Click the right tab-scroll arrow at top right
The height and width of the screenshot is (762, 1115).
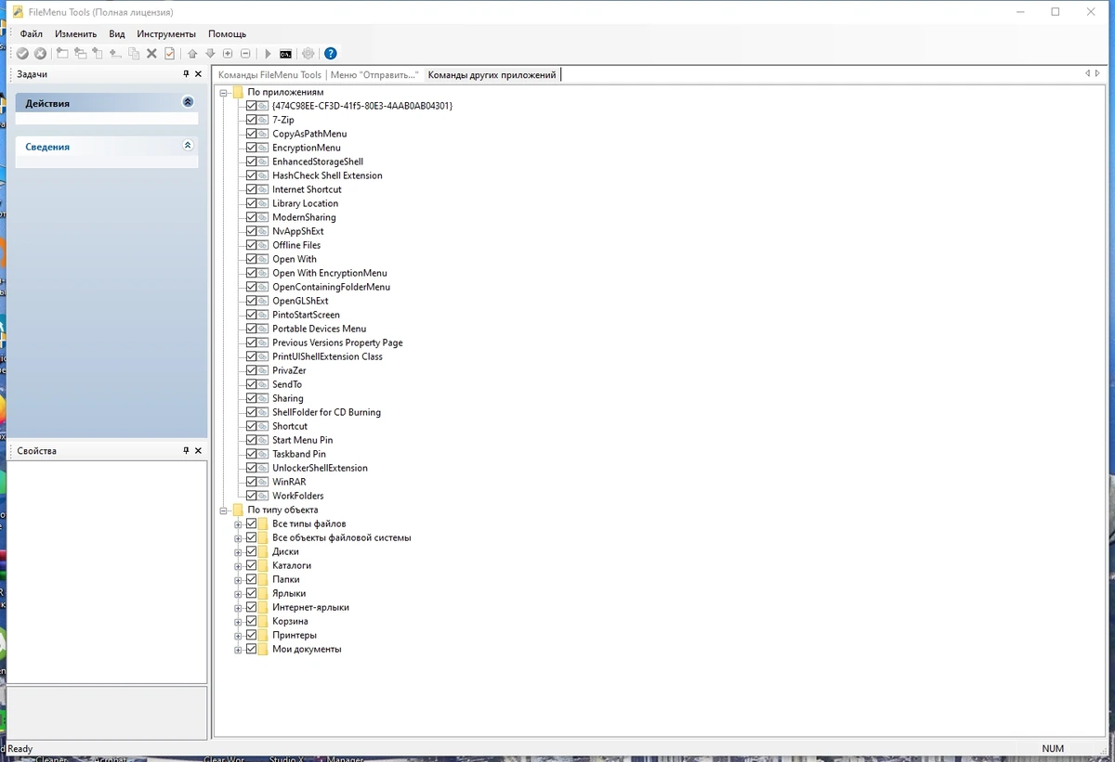[x=1097, y=73]
